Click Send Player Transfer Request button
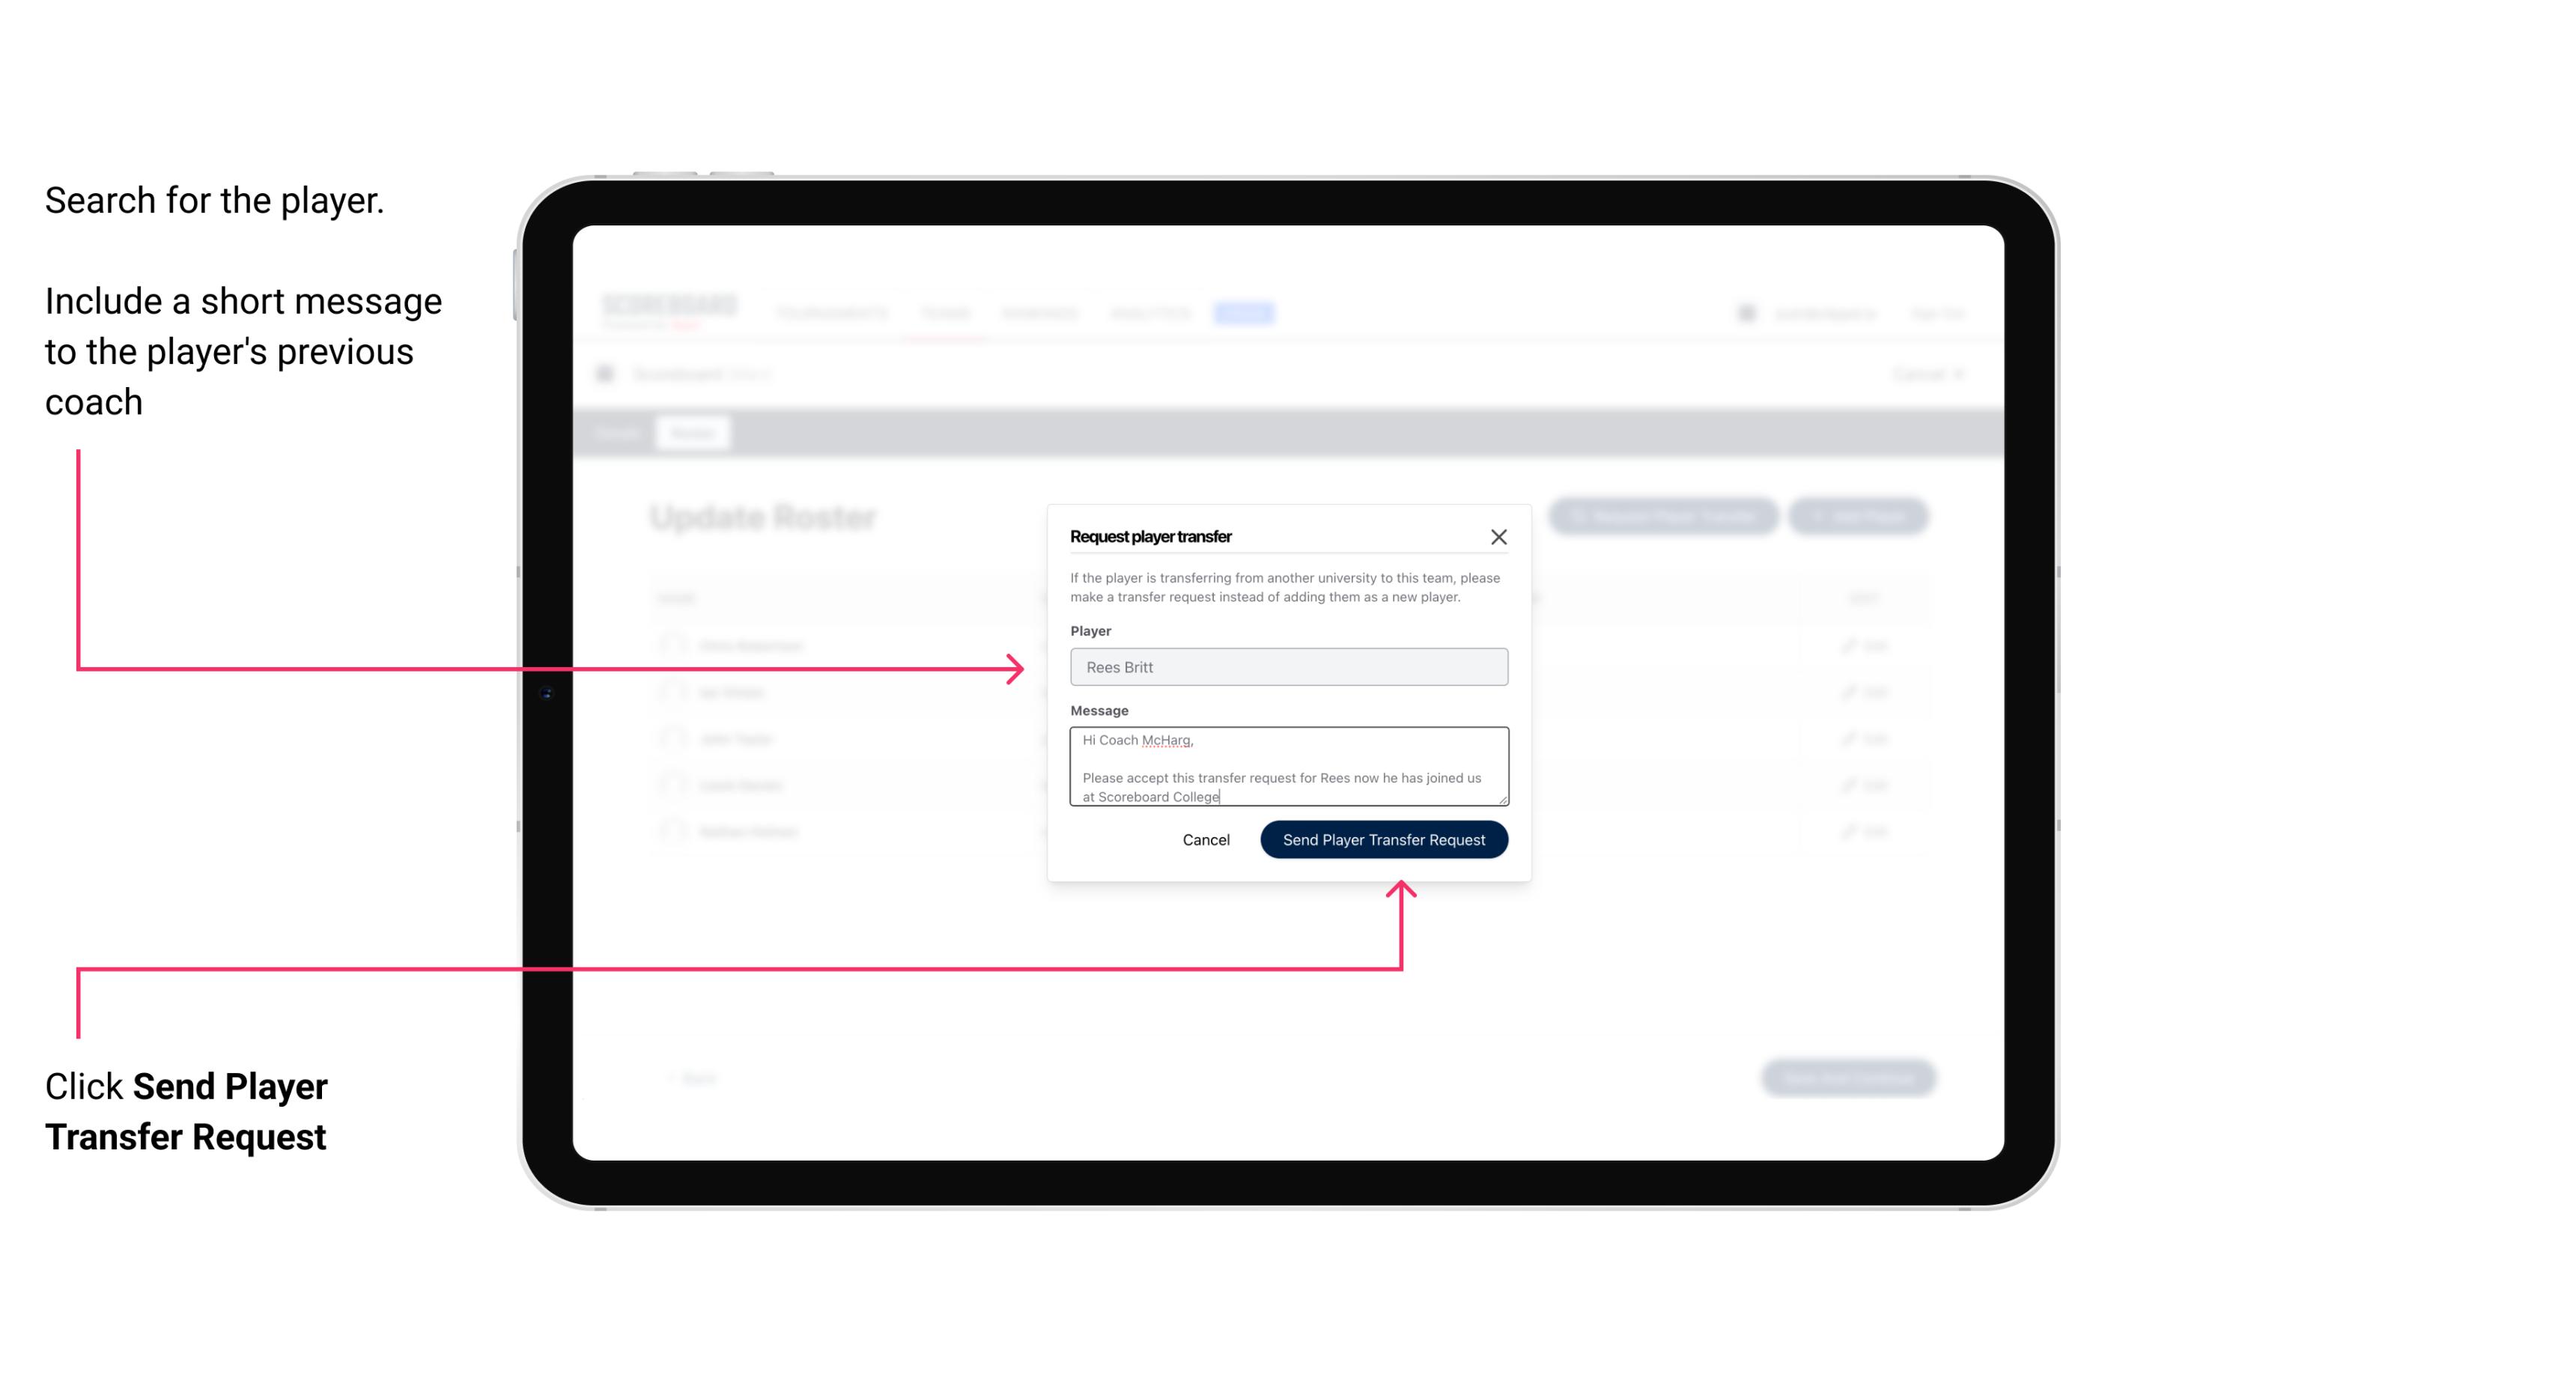This screenshot has height=1386, width=2576. (1385, 838)
